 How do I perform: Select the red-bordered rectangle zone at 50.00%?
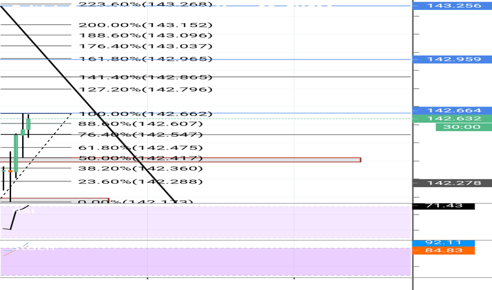pos(264,159)
